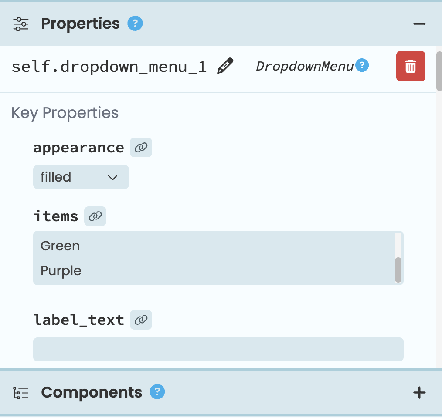Image resolution: width=442 pixels, height=418 pixels.
Task: Click the Properties panel sliders icon
Action: tap(20, 24)
